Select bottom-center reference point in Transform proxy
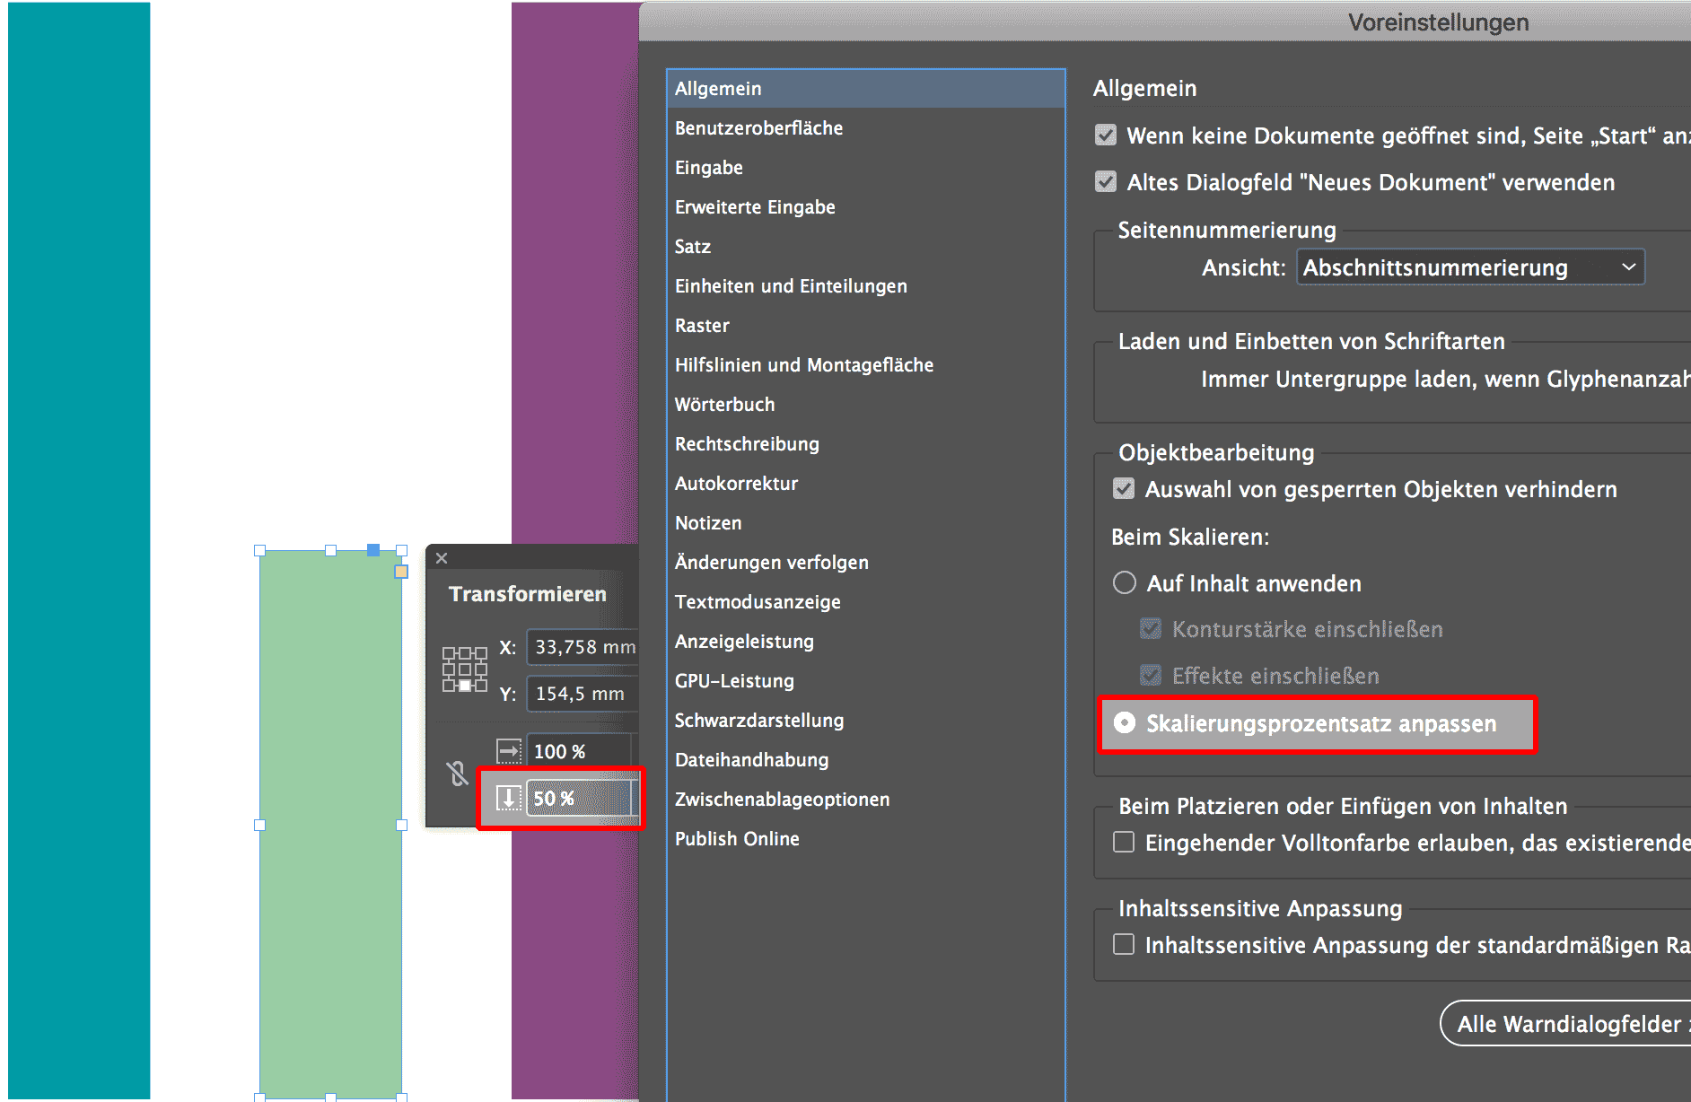1691x1102 pixels. [x=465, y=685]
